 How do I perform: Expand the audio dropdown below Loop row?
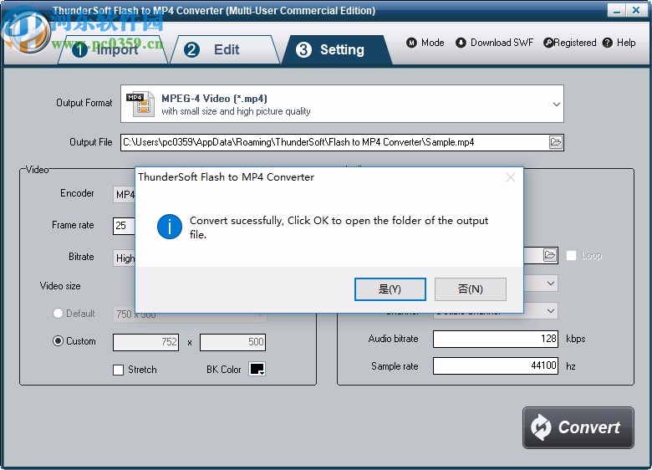point(551,284)
